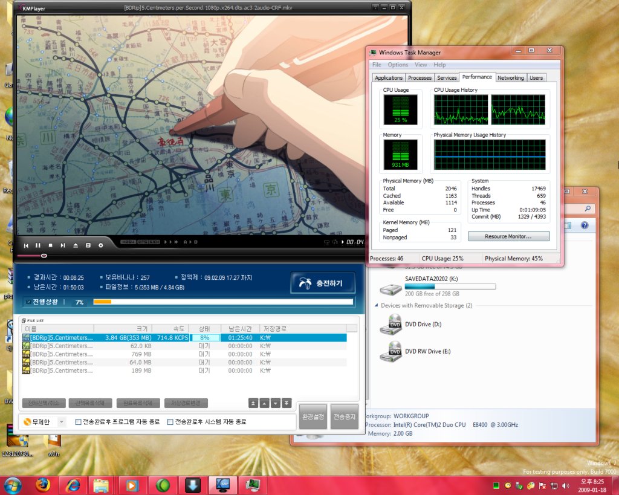This screenshot has height=495, width=619.
Task: Open the KMPlayer playlist editor icon
Action: (88, 245)
